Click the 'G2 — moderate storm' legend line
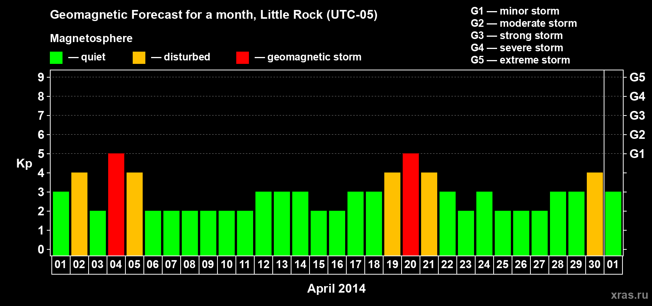The image size is (652, 306). pyautogui.click(x=524, y=23)
